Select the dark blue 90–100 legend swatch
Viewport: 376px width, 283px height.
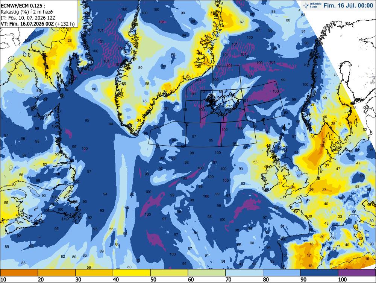(319, 273)
